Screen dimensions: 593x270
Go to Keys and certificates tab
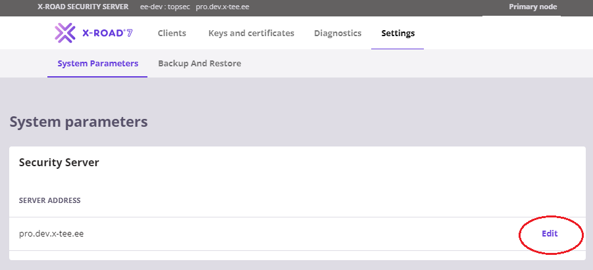[251, 33]
